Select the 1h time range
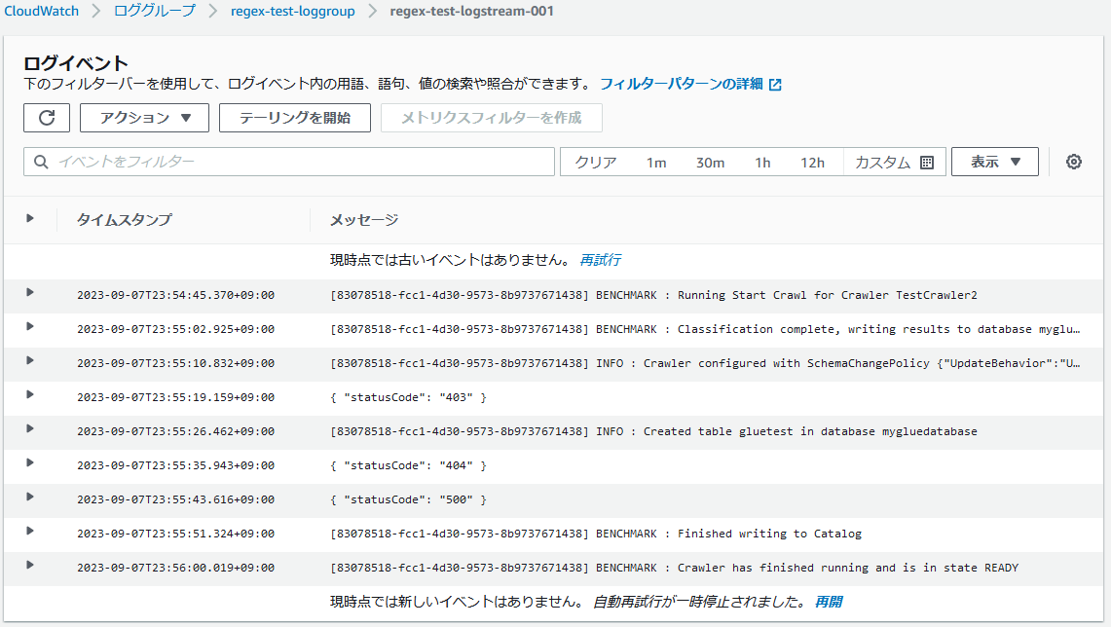Screen dimensions: 1111x627 (x=762, y=163)
